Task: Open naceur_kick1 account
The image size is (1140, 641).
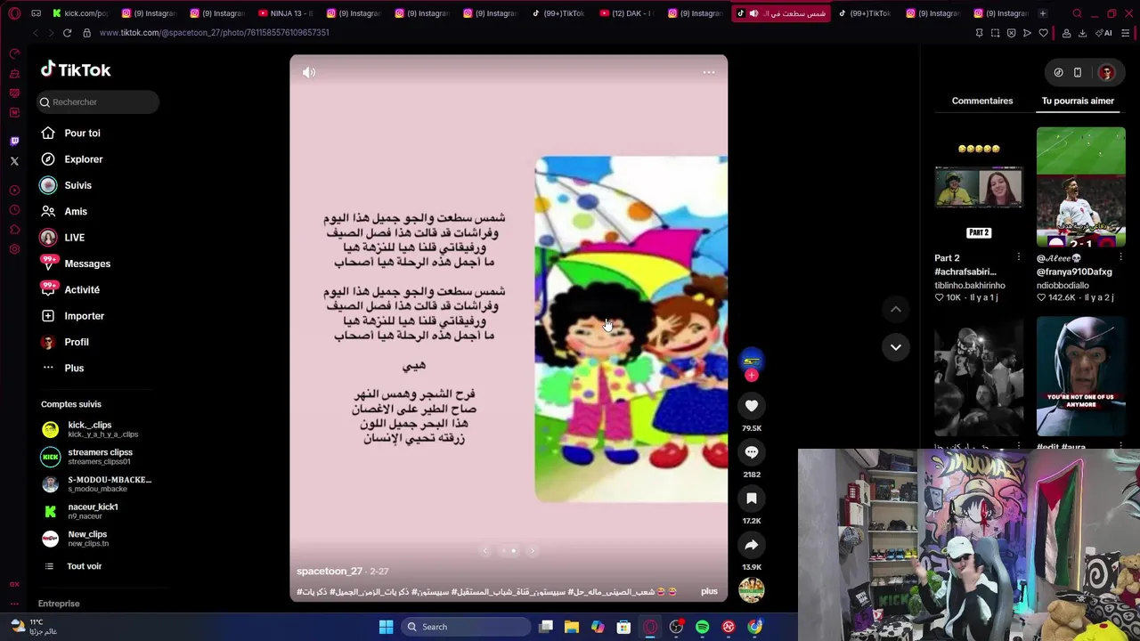Action: click(x=98, y=511)
